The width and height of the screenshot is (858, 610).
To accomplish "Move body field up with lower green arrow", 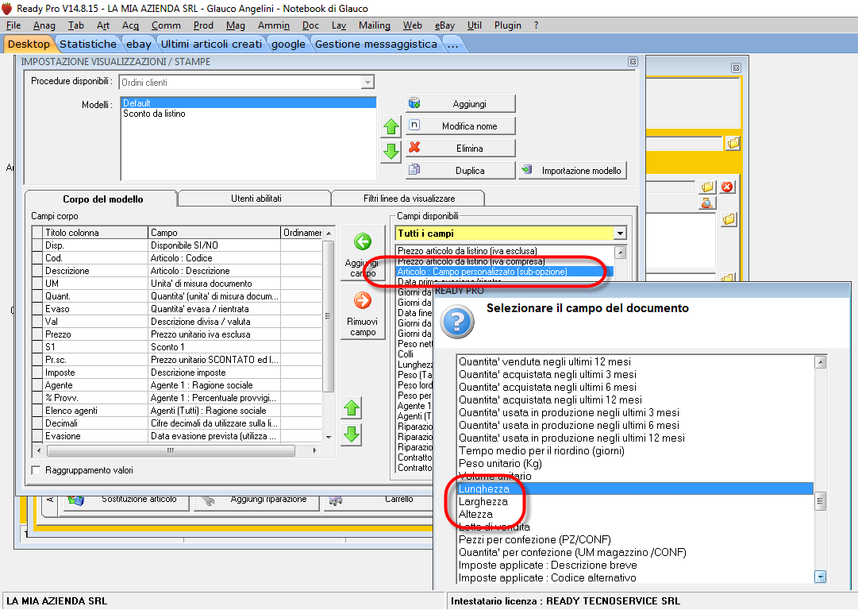I will click(352, 408).
